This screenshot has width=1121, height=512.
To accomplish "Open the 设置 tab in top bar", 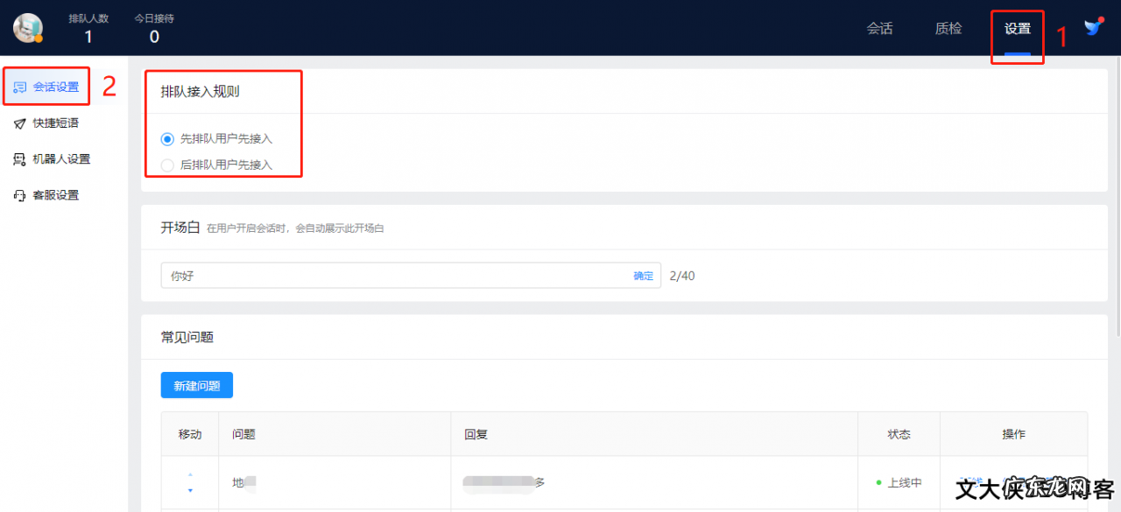I will [x=1017, y=29].
